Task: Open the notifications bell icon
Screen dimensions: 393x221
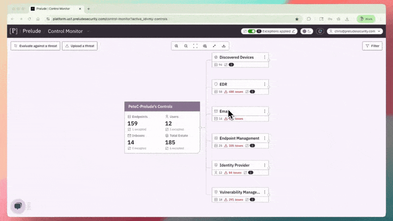Action: pyautogui.click(x=320, y=31)
